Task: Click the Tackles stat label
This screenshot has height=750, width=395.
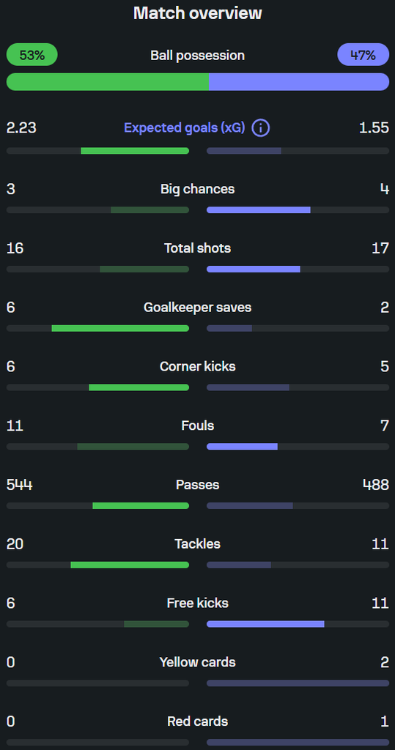Action: 197,544
